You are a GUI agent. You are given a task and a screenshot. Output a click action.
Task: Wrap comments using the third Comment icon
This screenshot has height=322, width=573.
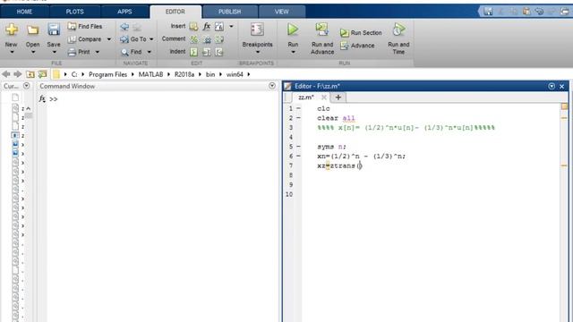tap(219, 39)
